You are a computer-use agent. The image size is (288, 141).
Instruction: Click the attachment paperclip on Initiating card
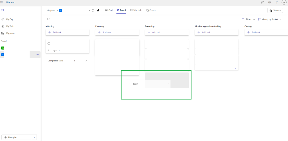(x=49, y=50)
